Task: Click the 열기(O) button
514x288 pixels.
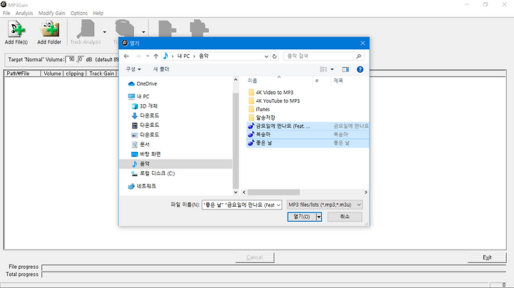Action: click(301, 217)
